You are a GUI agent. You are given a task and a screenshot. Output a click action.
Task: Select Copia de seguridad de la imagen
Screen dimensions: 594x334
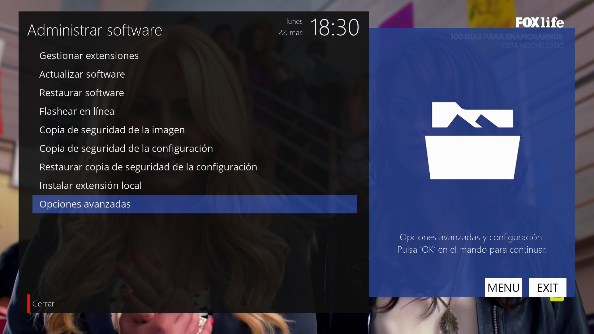112,130
